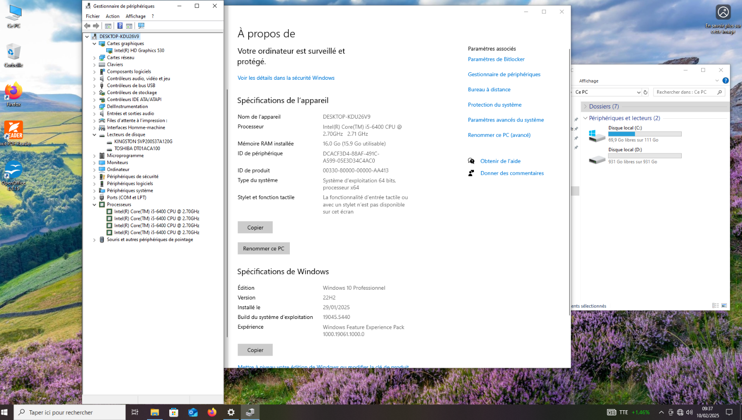
Task: Click Donner des commentaires link
Action: pos(512,173)
